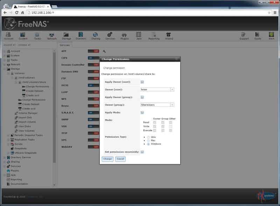Check the Apply Owner (user) checkbox
This screenshot has width=280, height=206.
click(x=142, y=82)
